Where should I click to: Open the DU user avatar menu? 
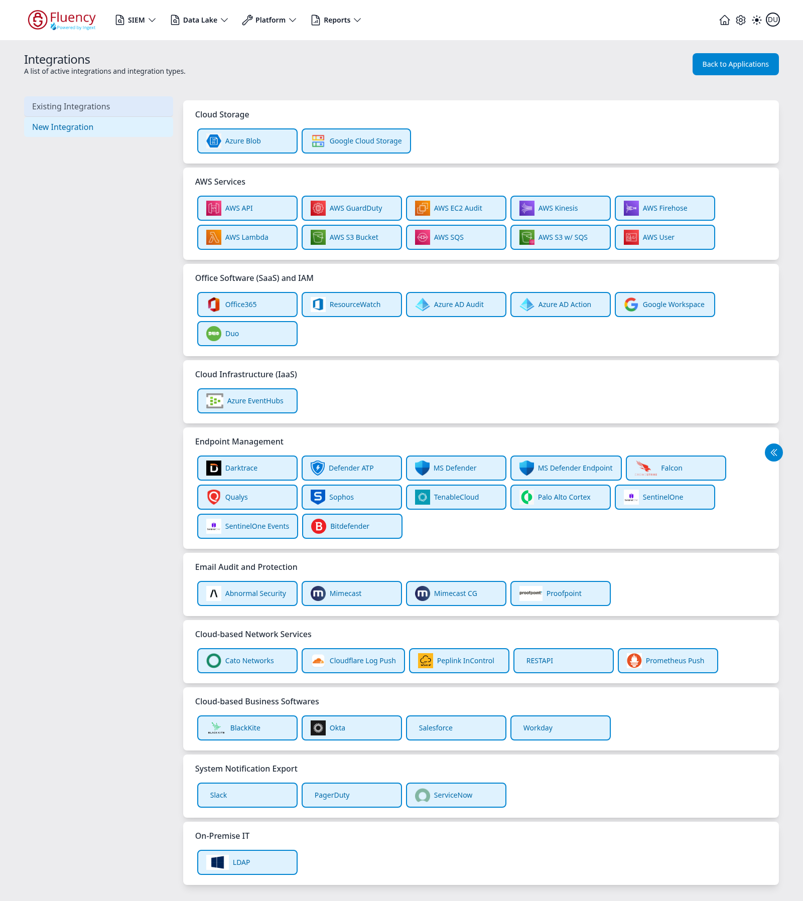(x=773, y=20)
